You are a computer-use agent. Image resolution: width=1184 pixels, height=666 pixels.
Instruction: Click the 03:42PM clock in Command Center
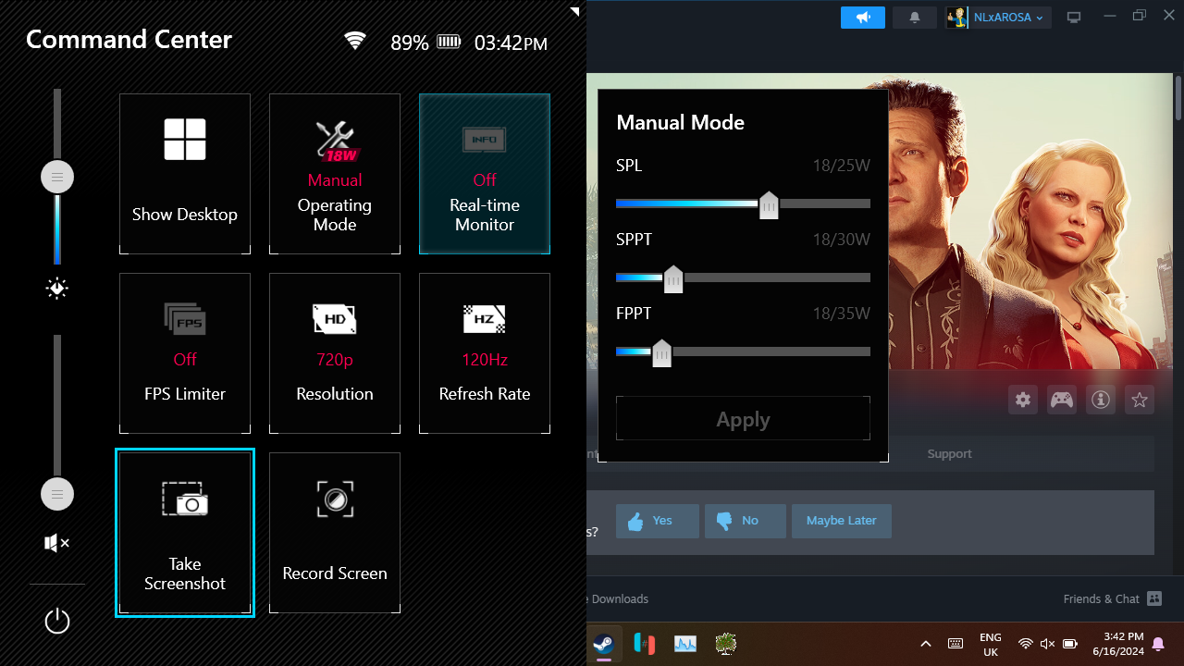pyautogui.click(x=511, y=43)
